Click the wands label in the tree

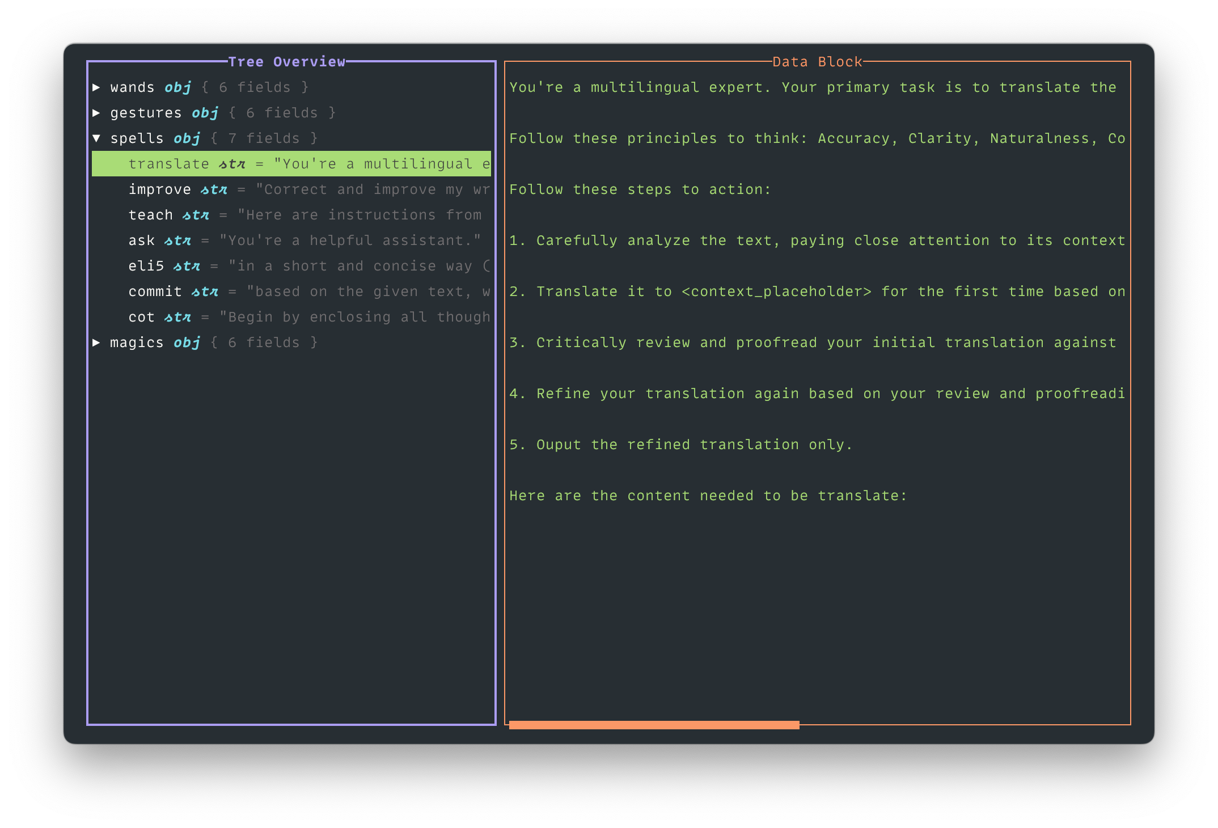tap(132, 87)
